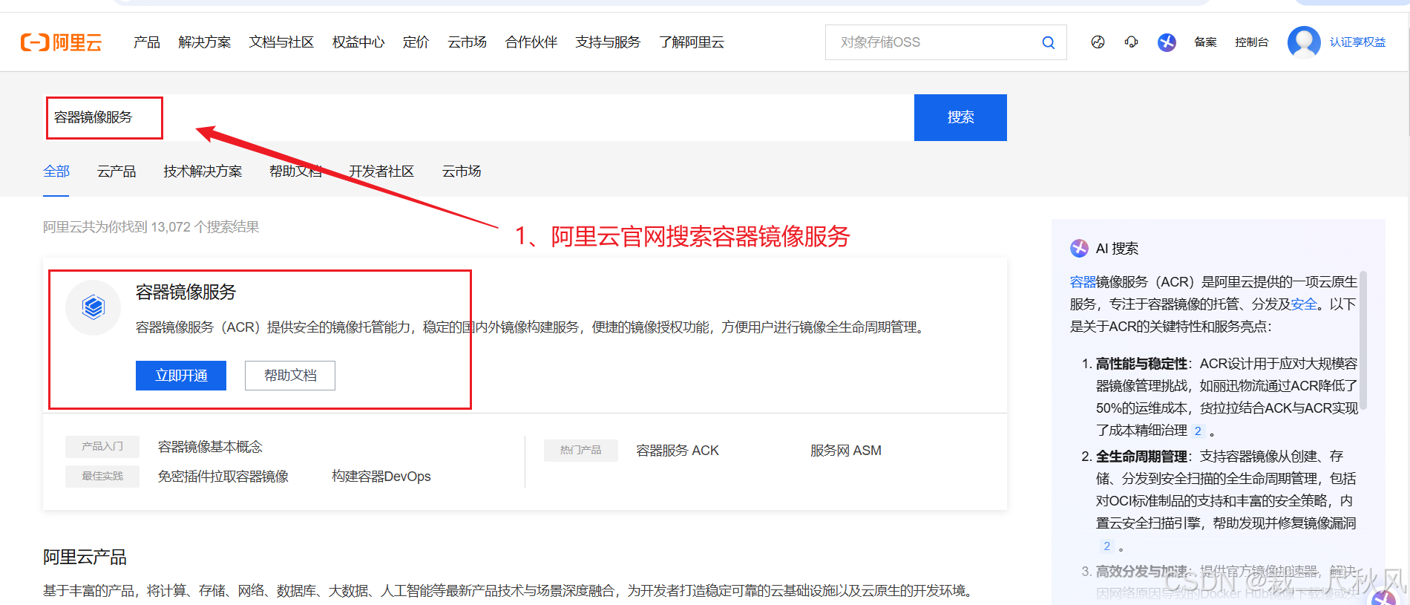Click the main search box with 容器镜像服务
The image size is (1410, 605).
[x=479, y=117]
